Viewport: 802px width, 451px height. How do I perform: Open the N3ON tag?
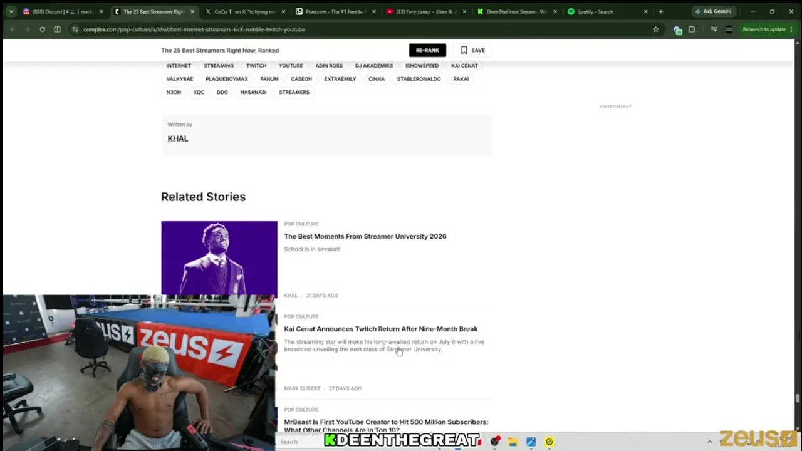pos(174,92)
